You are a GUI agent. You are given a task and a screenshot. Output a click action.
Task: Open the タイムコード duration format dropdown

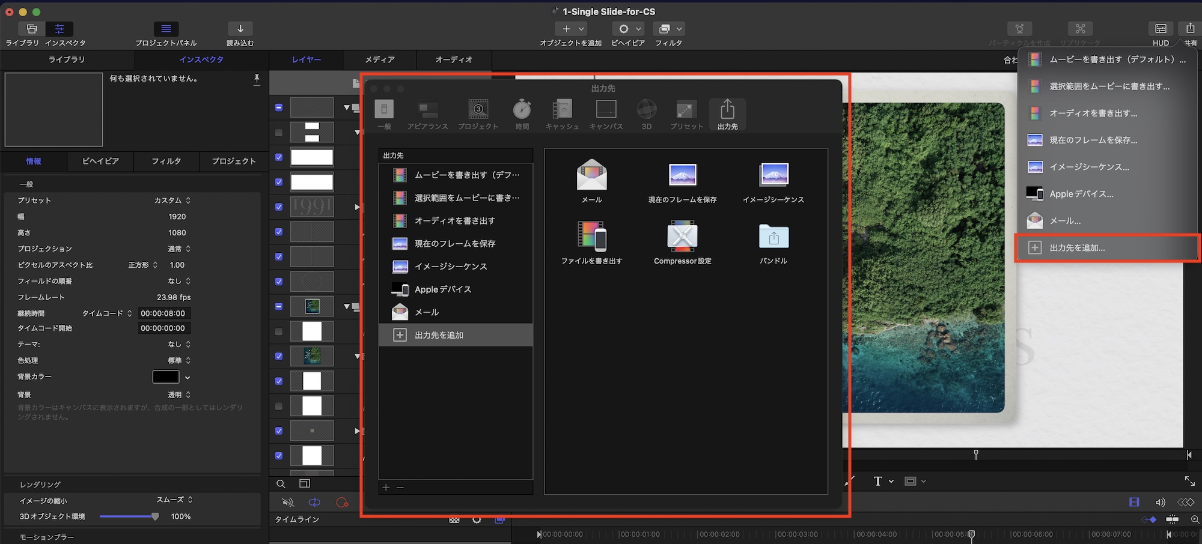pos(107,313)
